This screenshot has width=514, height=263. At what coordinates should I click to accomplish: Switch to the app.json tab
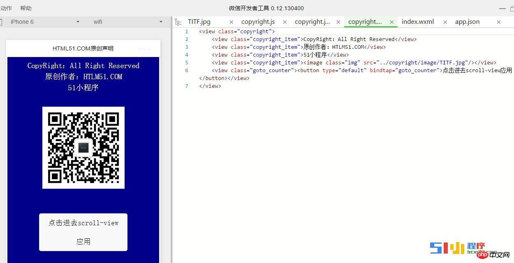coord(467,22)
